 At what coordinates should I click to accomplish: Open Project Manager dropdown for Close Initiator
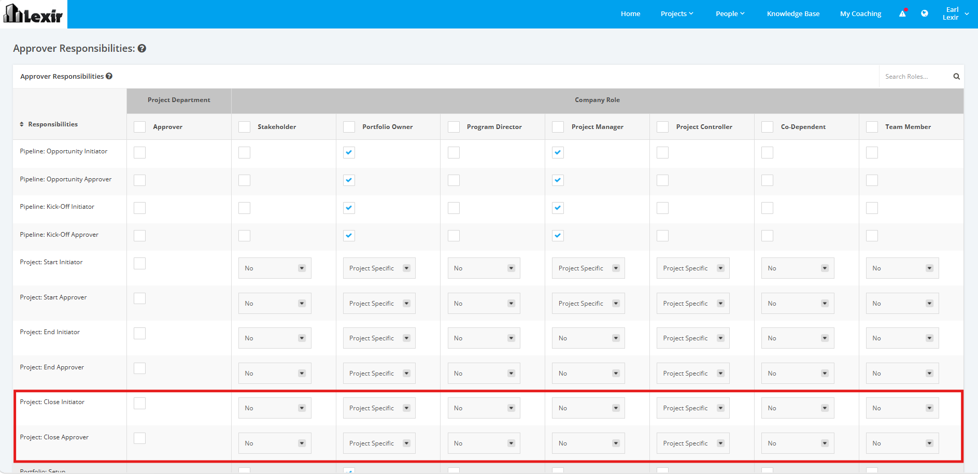click(588, 408)
